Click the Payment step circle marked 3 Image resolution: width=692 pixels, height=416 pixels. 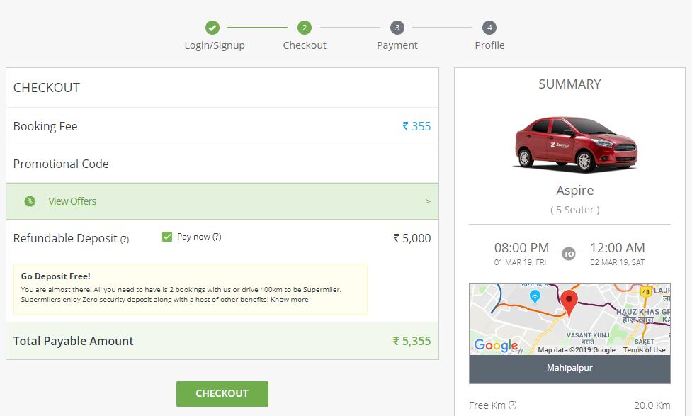point(397,28)
